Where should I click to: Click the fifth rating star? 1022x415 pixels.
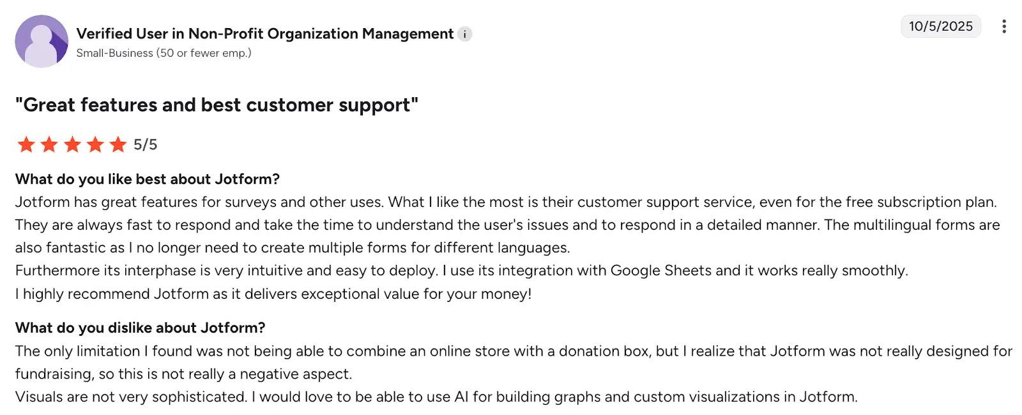pos(118,144)
